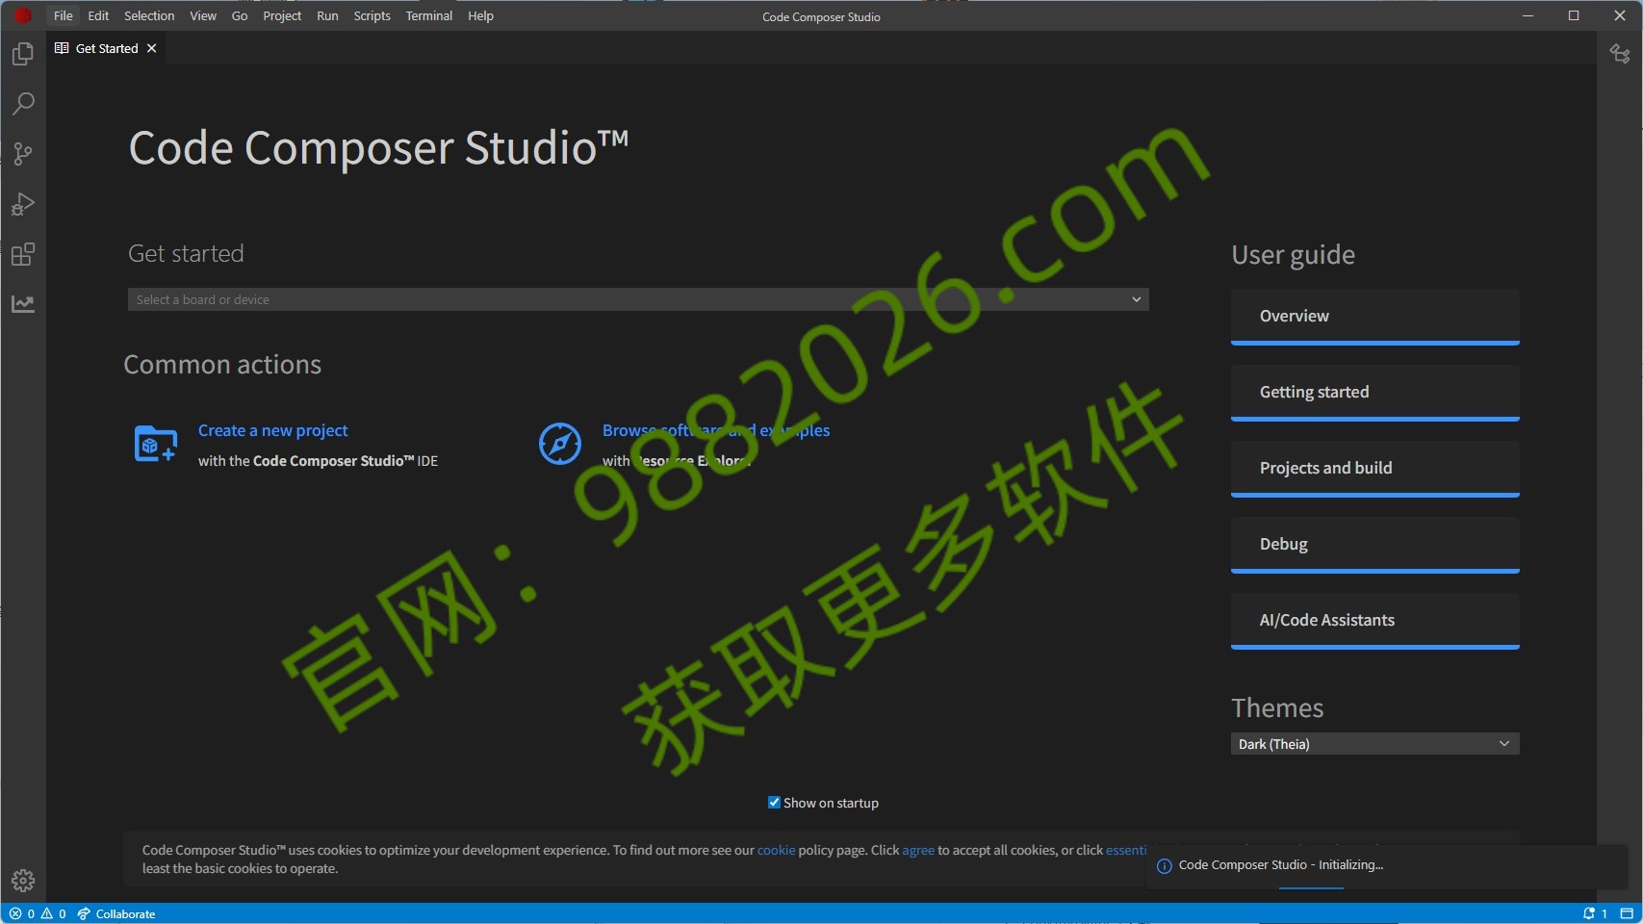Open the Terminal menu
1643x924 pixels.
(x=429, y=15)
